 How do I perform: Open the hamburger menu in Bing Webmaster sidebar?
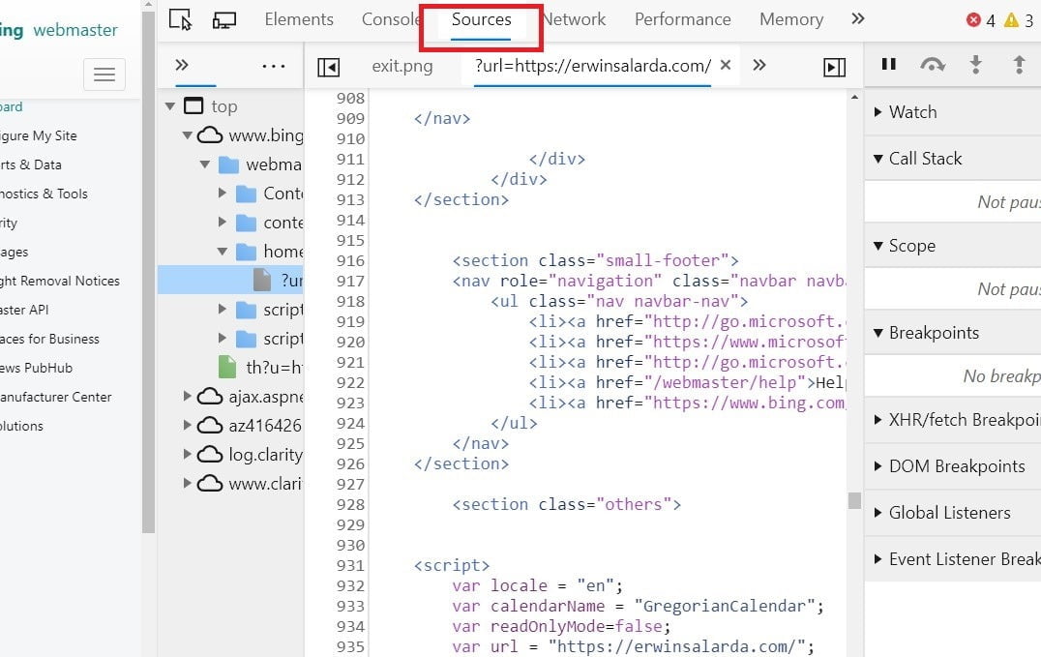(x=104, y=75)
